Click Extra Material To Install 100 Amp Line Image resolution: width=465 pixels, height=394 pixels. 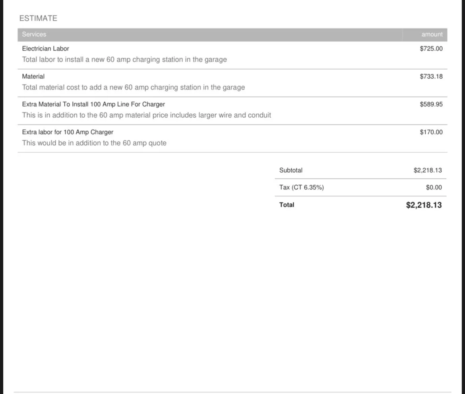(93, 104)
